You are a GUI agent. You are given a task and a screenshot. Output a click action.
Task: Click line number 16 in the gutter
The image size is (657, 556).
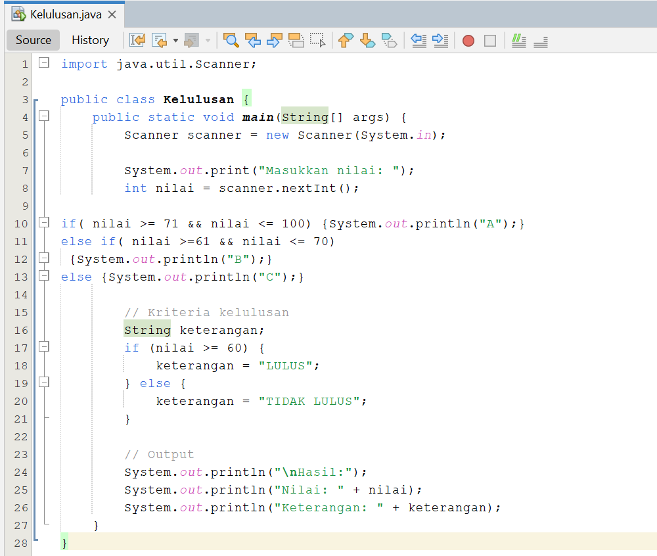pyautogui.click(x=21, y=331)
